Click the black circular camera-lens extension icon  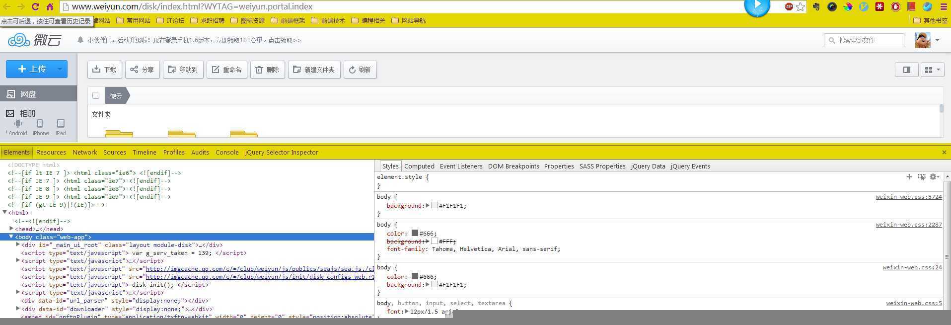(x=832, y=6)
